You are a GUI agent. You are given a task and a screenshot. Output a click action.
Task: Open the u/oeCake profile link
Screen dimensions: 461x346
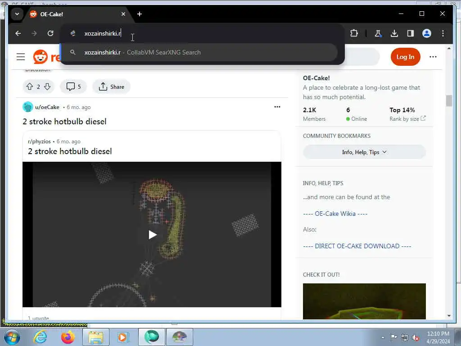(47, 107)
